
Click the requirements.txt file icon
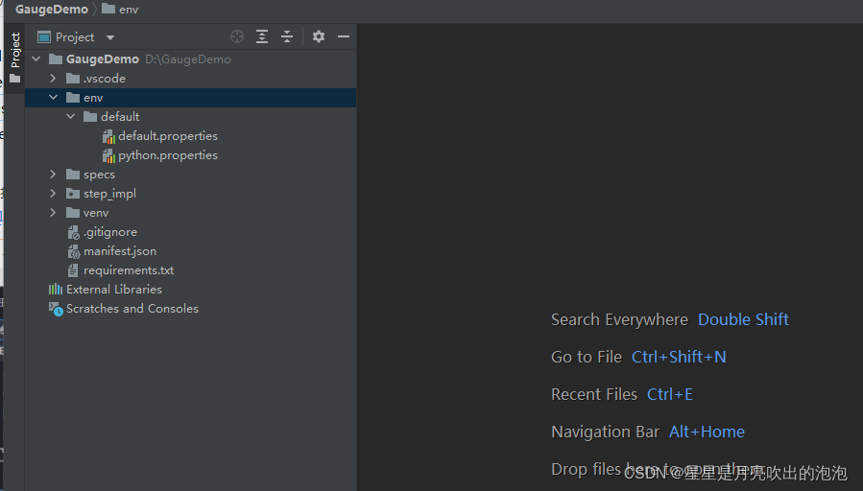[73, 270]
